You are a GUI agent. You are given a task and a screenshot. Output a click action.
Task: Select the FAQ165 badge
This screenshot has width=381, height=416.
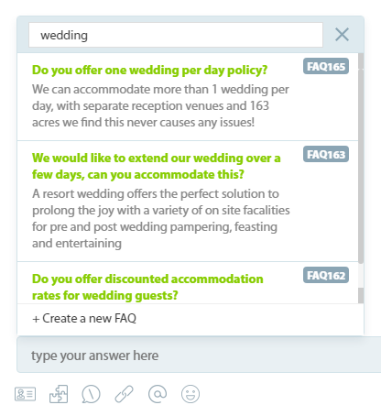pyautogui.click(x=326, y=66)
